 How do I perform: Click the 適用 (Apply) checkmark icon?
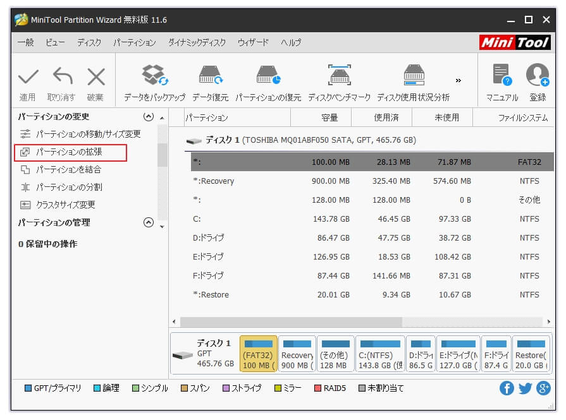(28, 76)
